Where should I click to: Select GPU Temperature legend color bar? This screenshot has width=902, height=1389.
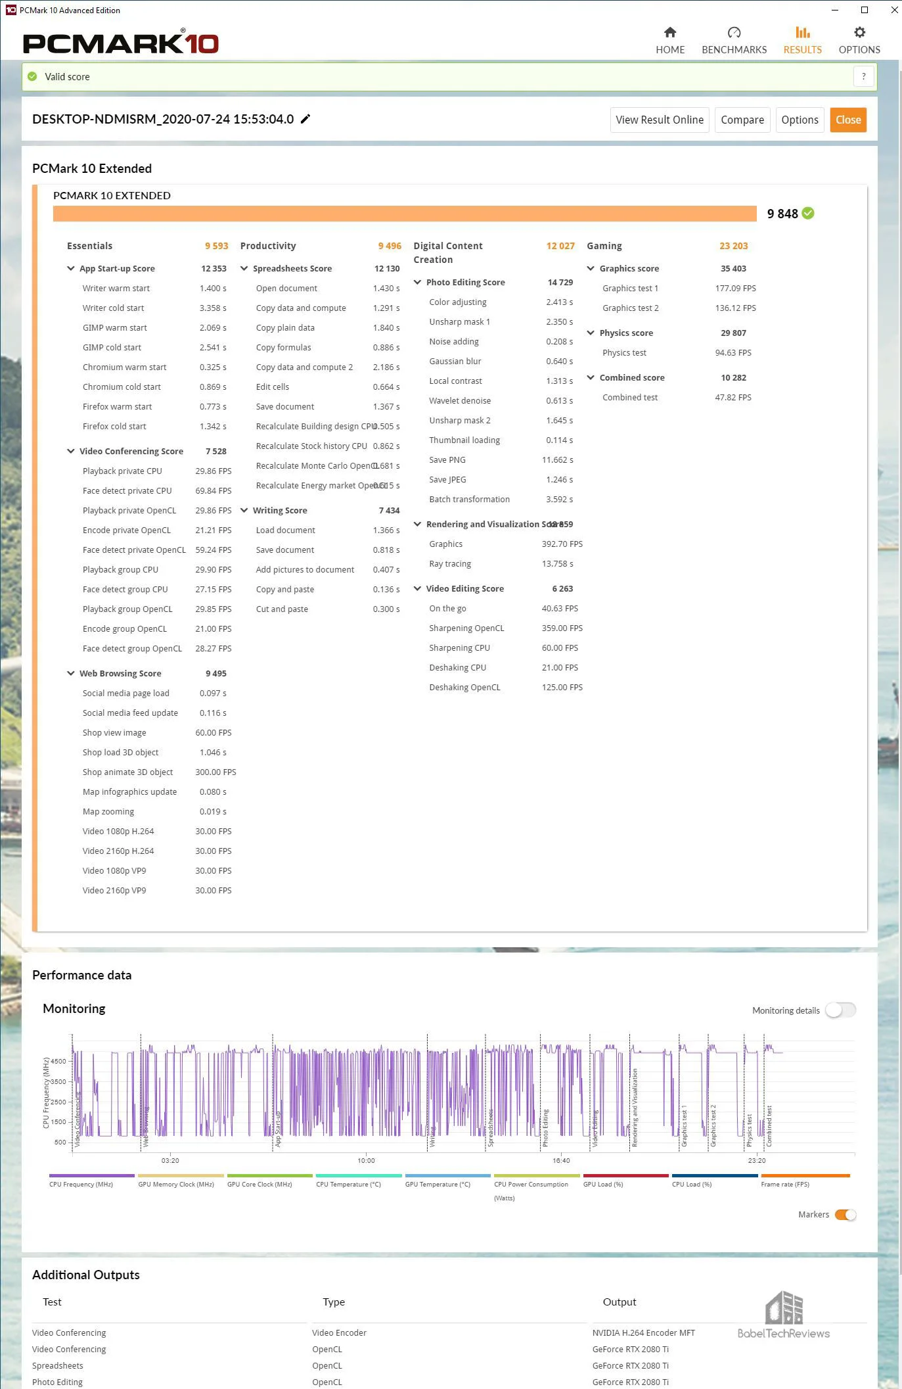coord(448,1175)
